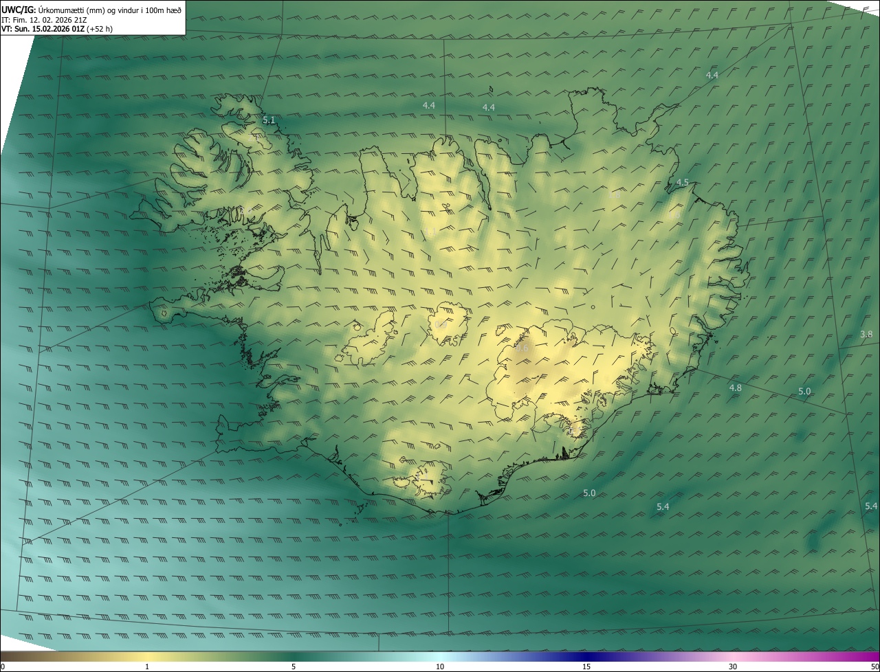This screenshot has width=880, height=672.
Task: Click the precipitation color scale bar
Action: pos(440,656)
